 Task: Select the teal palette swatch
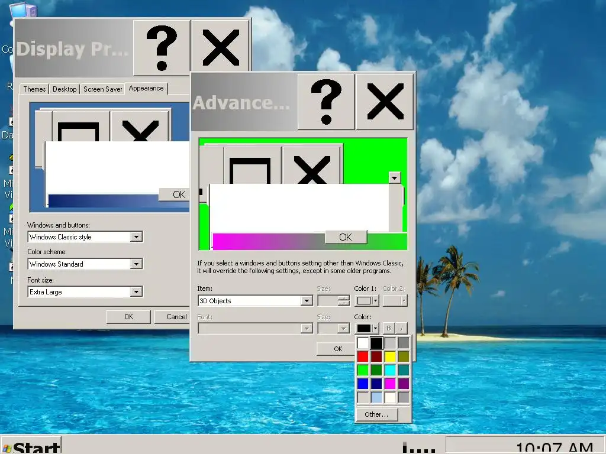point(404,370)
